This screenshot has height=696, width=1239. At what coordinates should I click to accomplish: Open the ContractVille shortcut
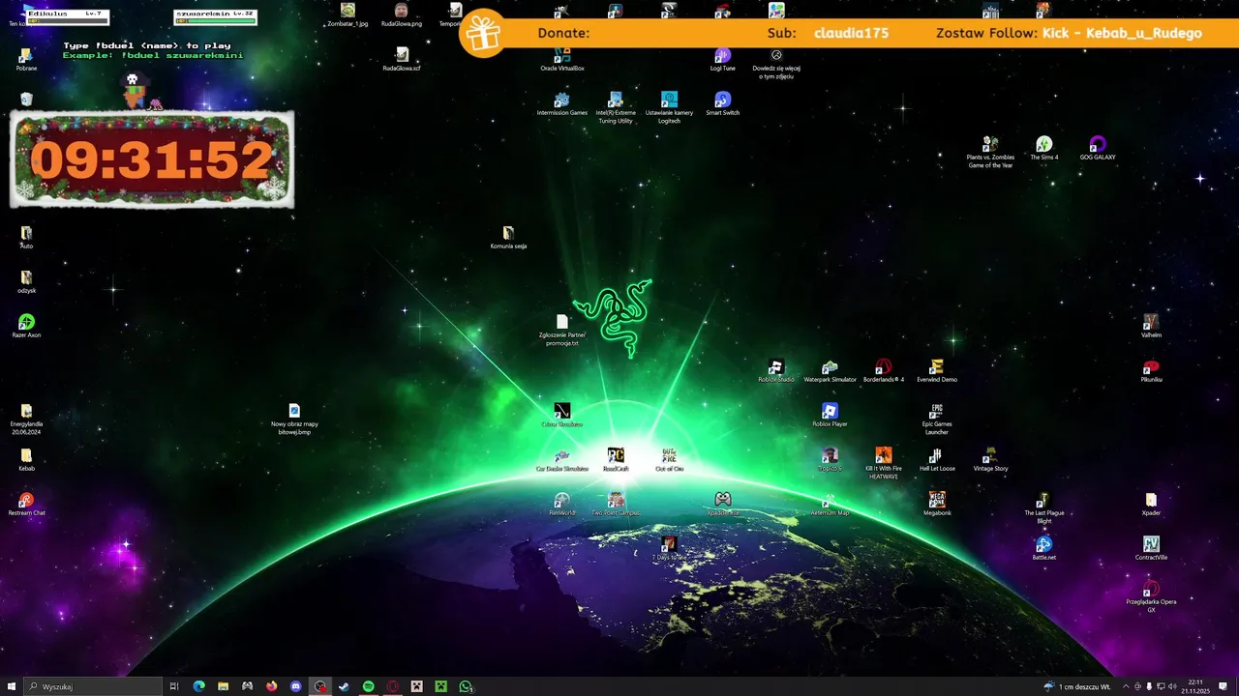tap(1151, 548)
